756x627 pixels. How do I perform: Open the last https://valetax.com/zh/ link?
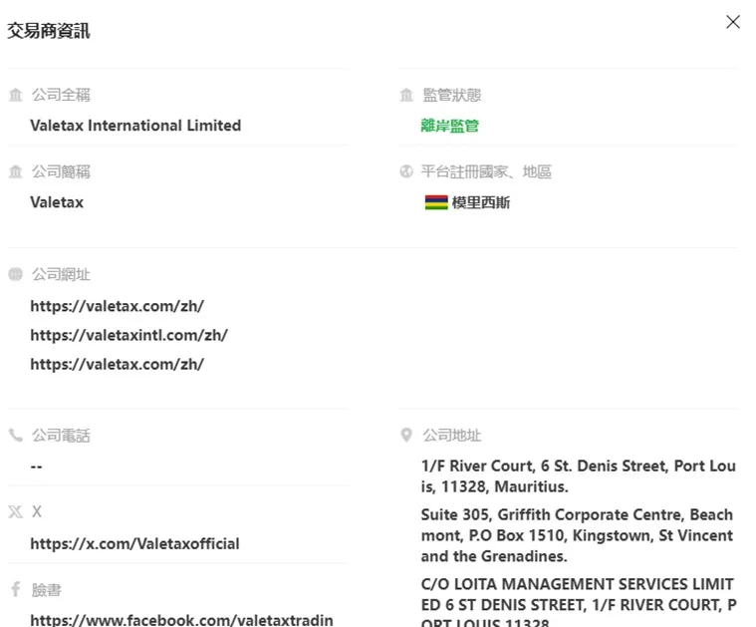pos(118,364)
